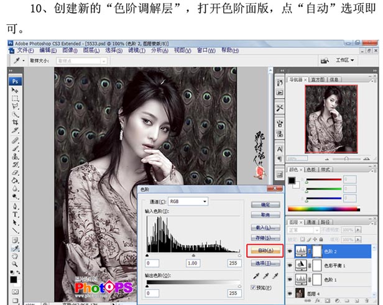
Task: Click the output levels white value field
Action: point(234,293)
